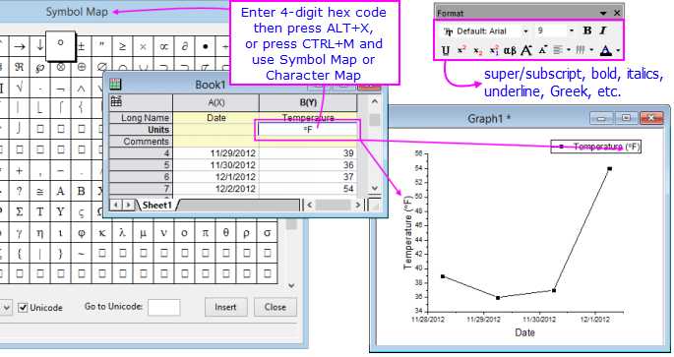Increase font size with large A button
Screen dimensions: 674x357
(x=526, y=51)
